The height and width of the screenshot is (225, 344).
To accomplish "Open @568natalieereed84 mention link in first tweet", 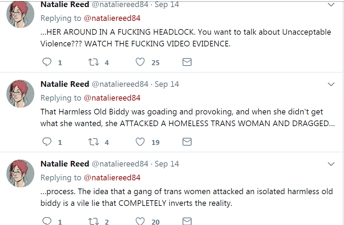I will pyautogui.click(x=112, y=18).
